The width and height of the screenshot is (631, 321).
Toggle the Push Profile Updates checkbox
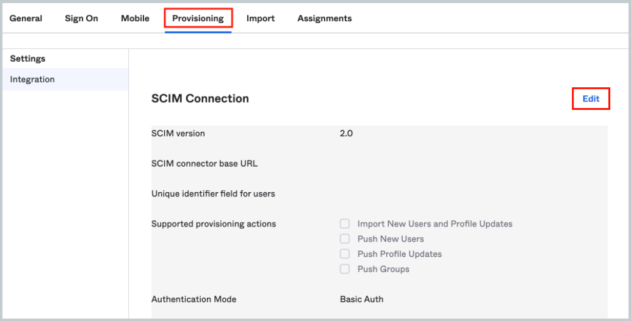[345, 254]
